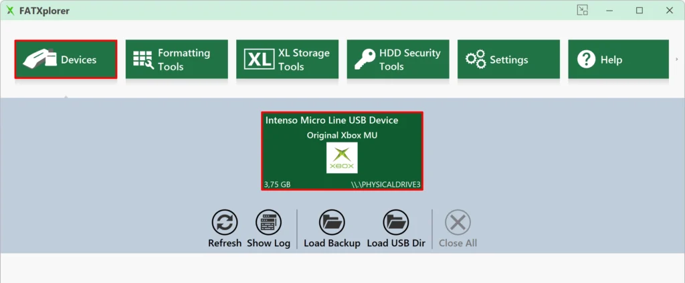Image resolution: width=685 pixels, height=283 pixels.
Task: Click the Refresh devices icon
Action: 225,222
